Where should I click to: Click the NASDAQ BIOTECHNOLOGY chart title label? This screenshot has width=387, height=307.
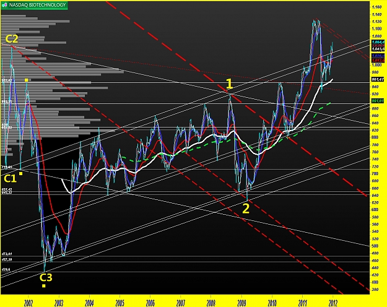[37, 5]
